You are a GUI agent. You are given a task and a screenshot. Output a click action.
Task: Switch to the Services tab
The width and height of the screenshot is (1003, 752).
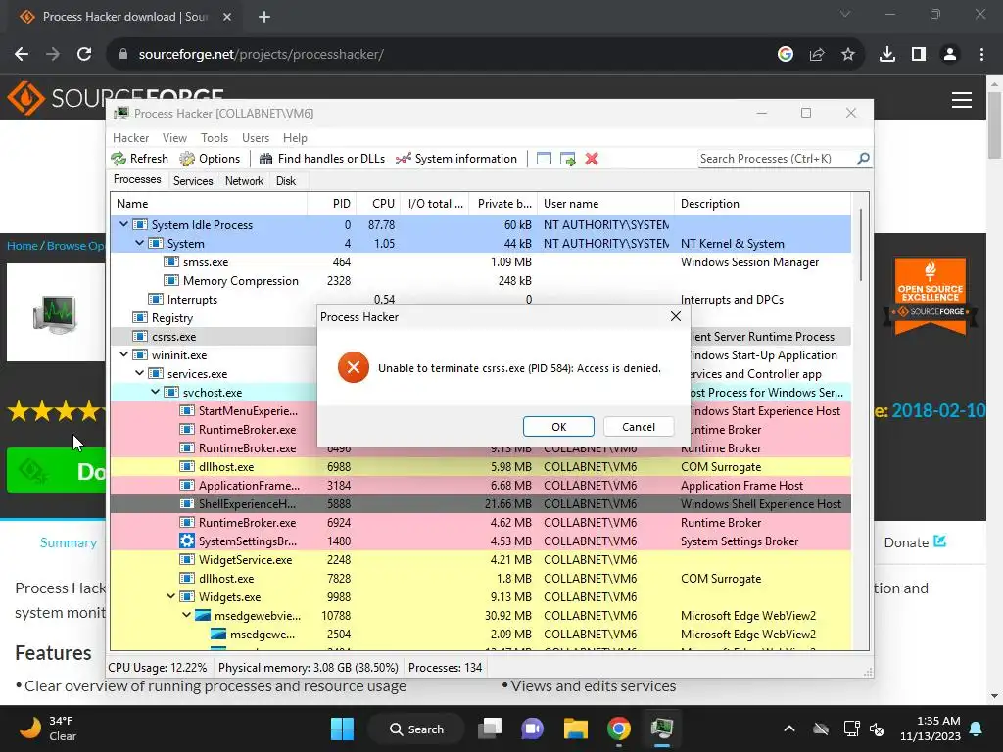tap(193, 181)
